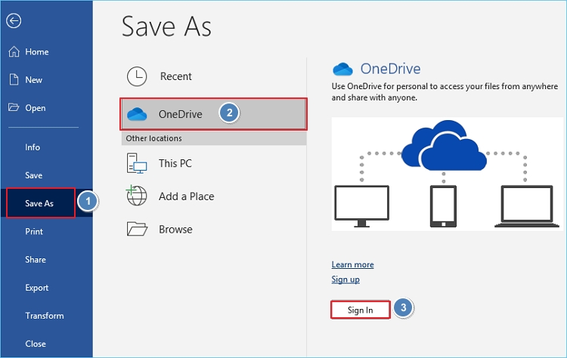Click the Sign up link
Screen dimensions: 567x358
[345, 279]
